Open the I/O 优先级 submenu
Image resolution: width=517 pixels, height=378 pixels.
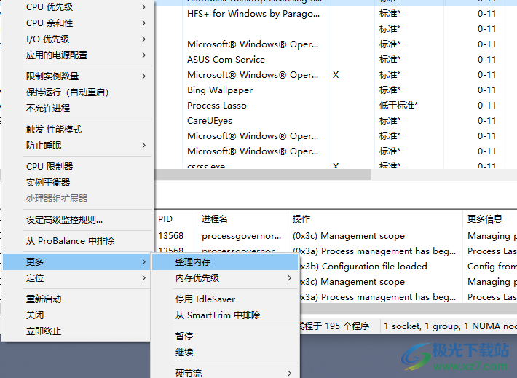tap(78, 39)
